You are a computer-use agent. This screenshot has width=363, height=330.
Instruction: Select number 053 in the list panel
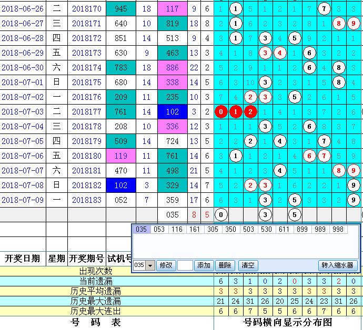coord(159,230)
